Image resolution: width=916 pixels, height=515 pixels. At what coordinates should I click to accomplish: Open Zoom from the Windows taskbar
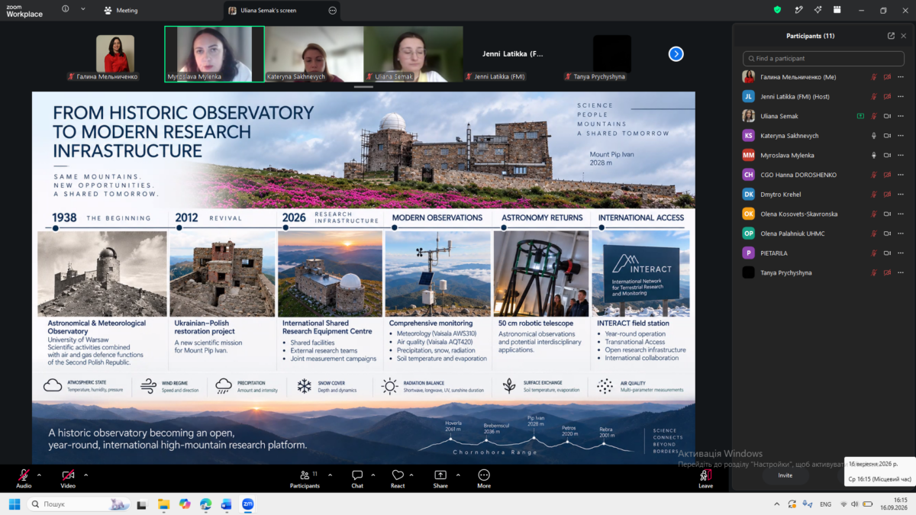[x=247, y=504]
